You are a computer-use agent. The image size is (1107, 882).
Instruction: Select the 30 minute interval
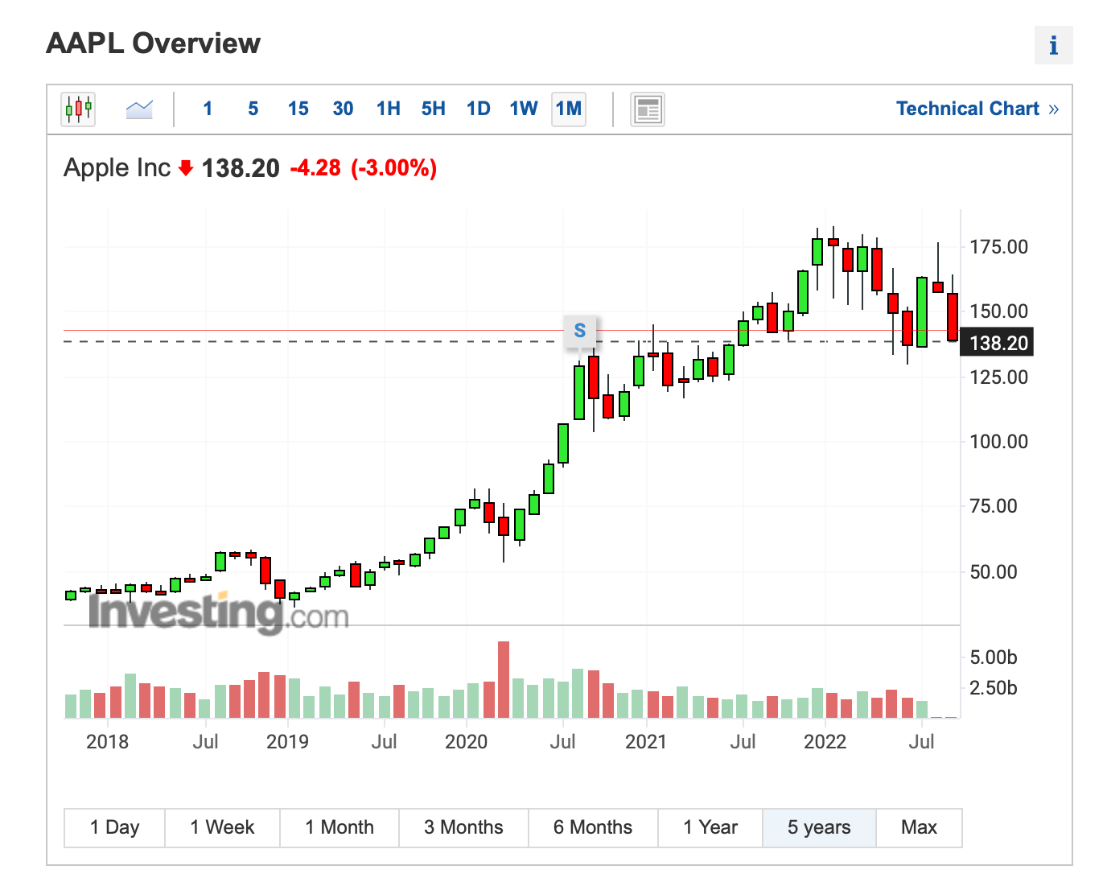point(343,109)
